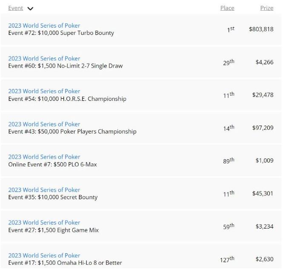Sort results by the Place column header
The image size is (283, 269).
click(x=227, y=8)
